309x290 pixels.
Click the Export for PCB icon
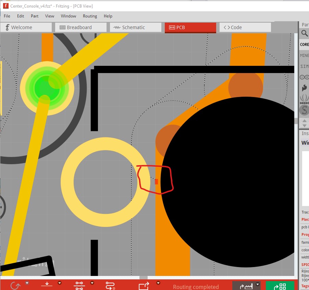(144, 285)
